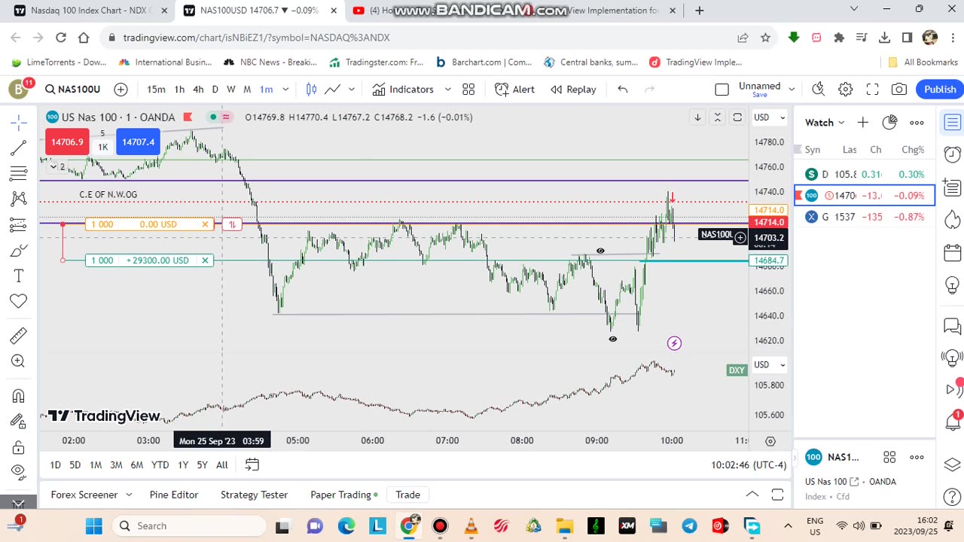Open go-to-date calendar icon

coord(252,464)
